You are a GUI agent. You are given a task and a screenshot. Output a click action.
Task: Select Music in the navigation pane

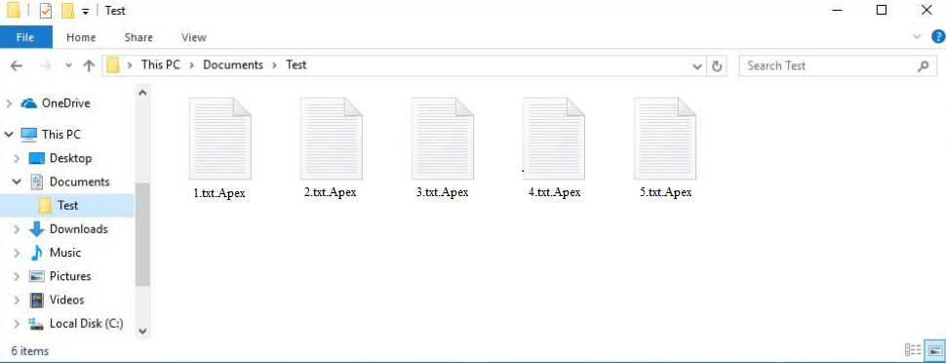65,253
